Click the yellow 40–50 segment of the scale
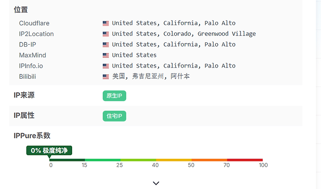 tap(174, 160)
